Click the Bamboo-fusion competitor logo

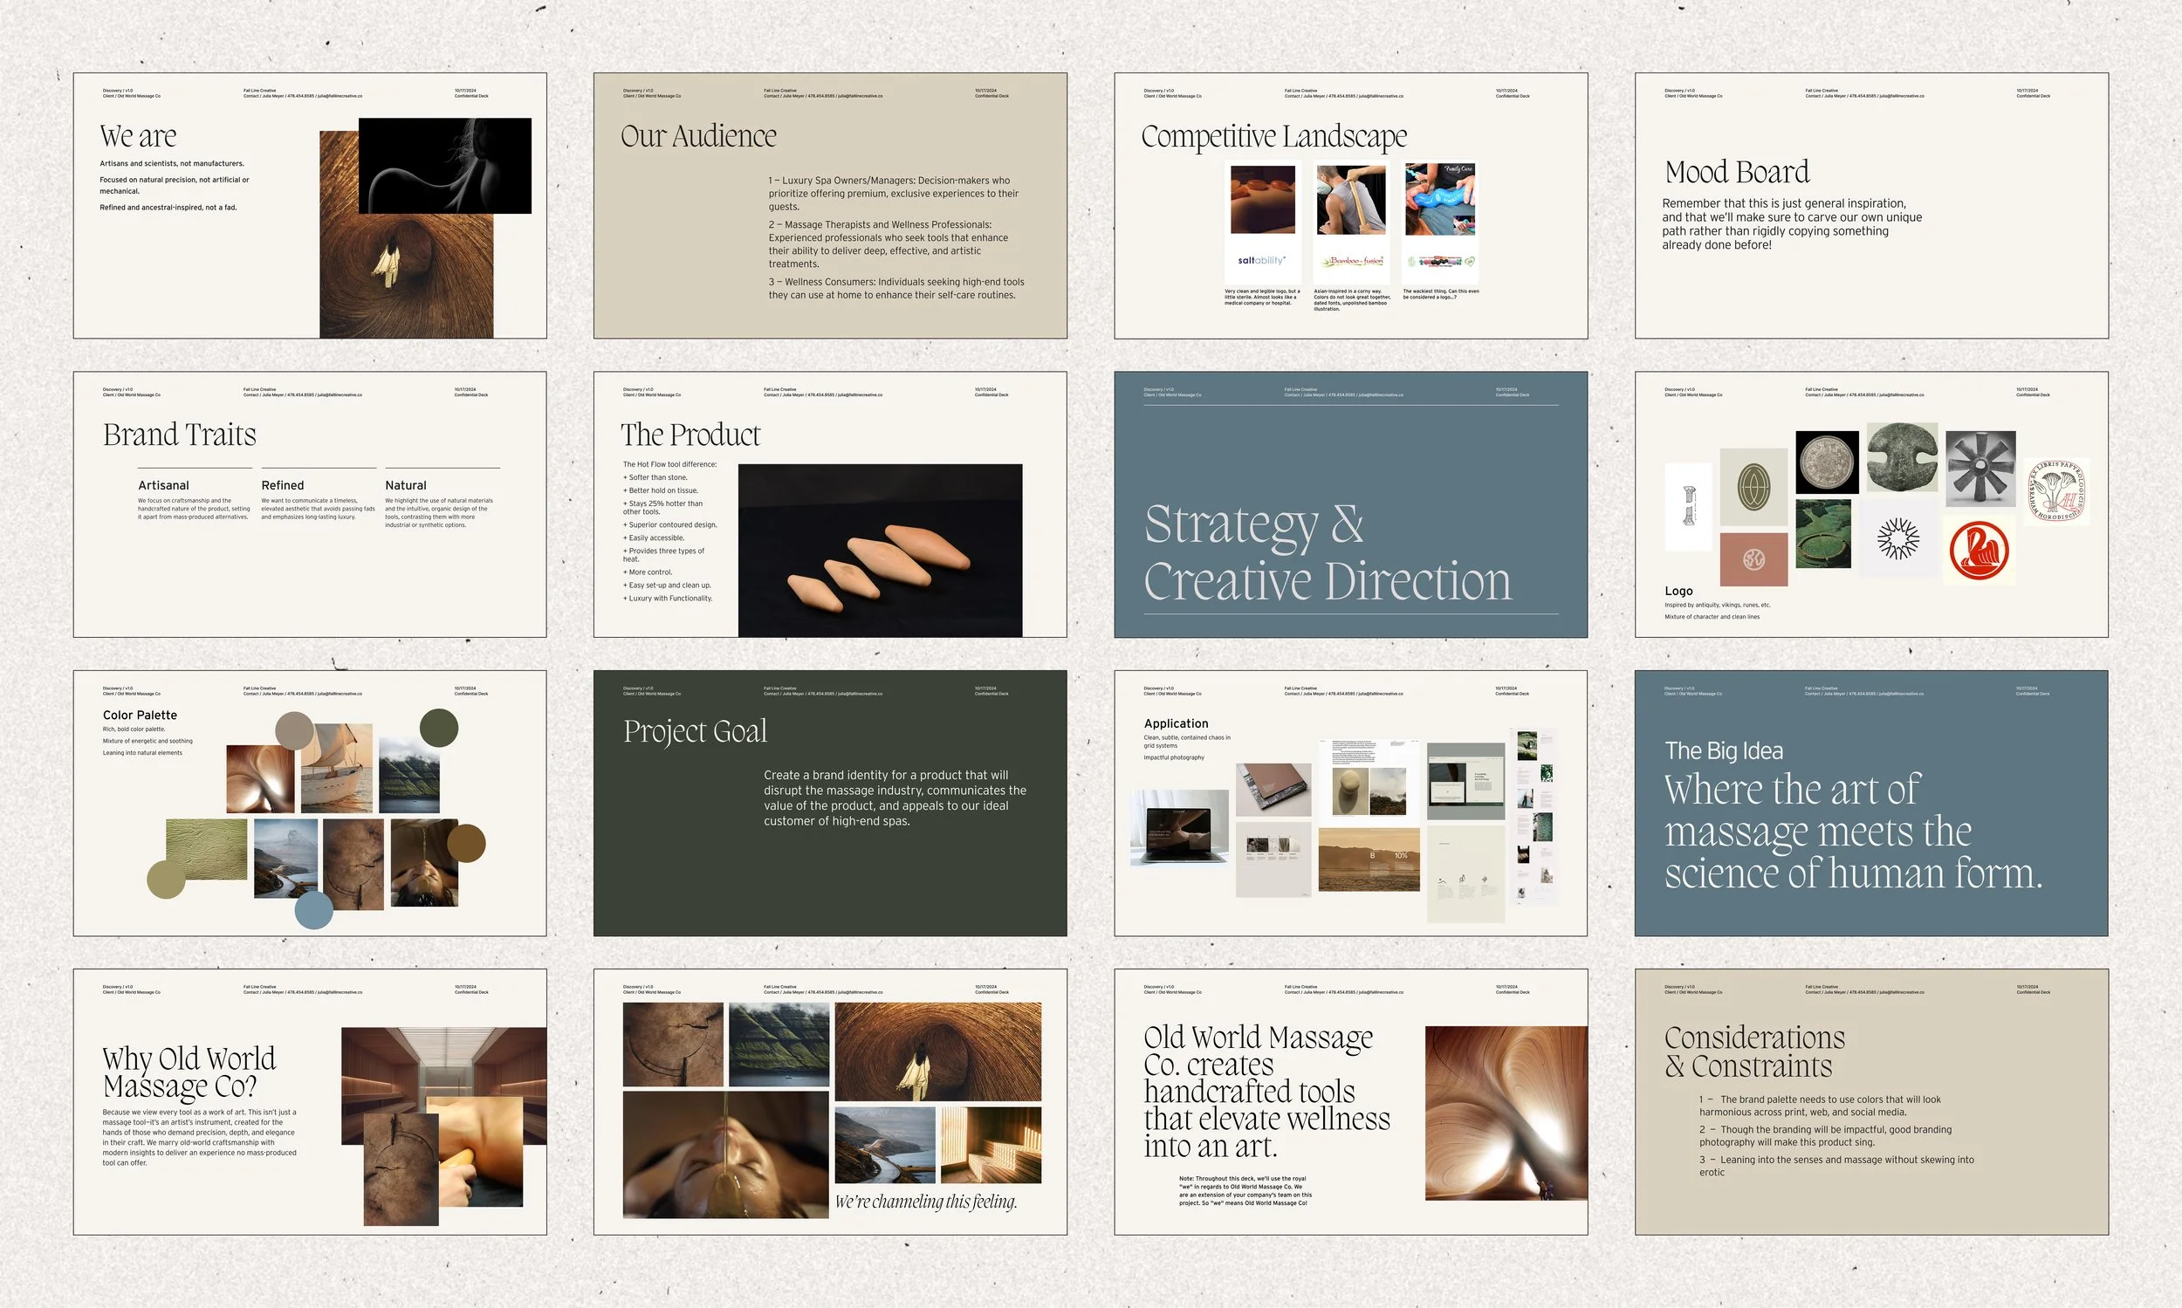pos(1351,261)
